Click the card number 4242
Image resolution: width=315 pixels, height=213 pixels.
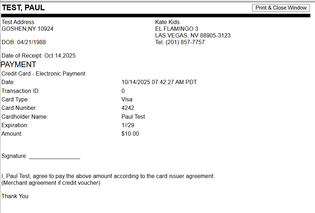(x=128, y=108)
